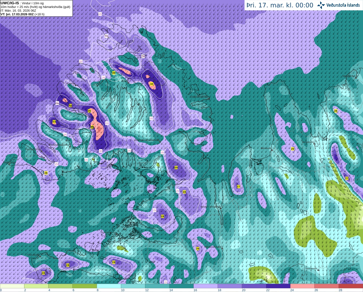Click the yellow 34 gust peak marker

152,84
